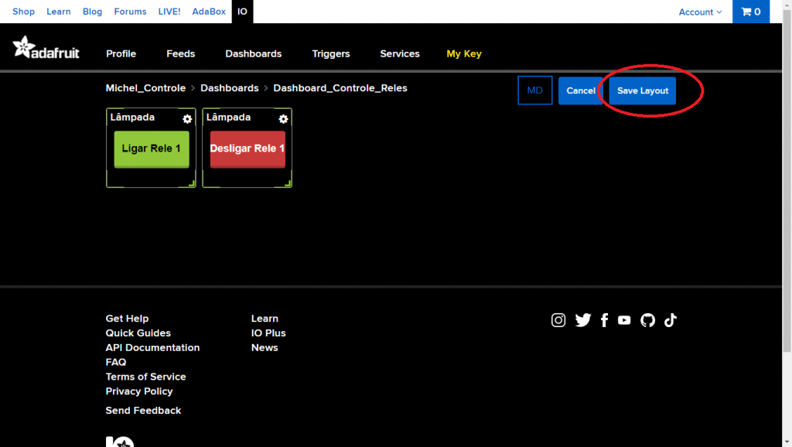The image size is (792, 447).
Task: Open Quick Guides link
Action: (138, 333)
